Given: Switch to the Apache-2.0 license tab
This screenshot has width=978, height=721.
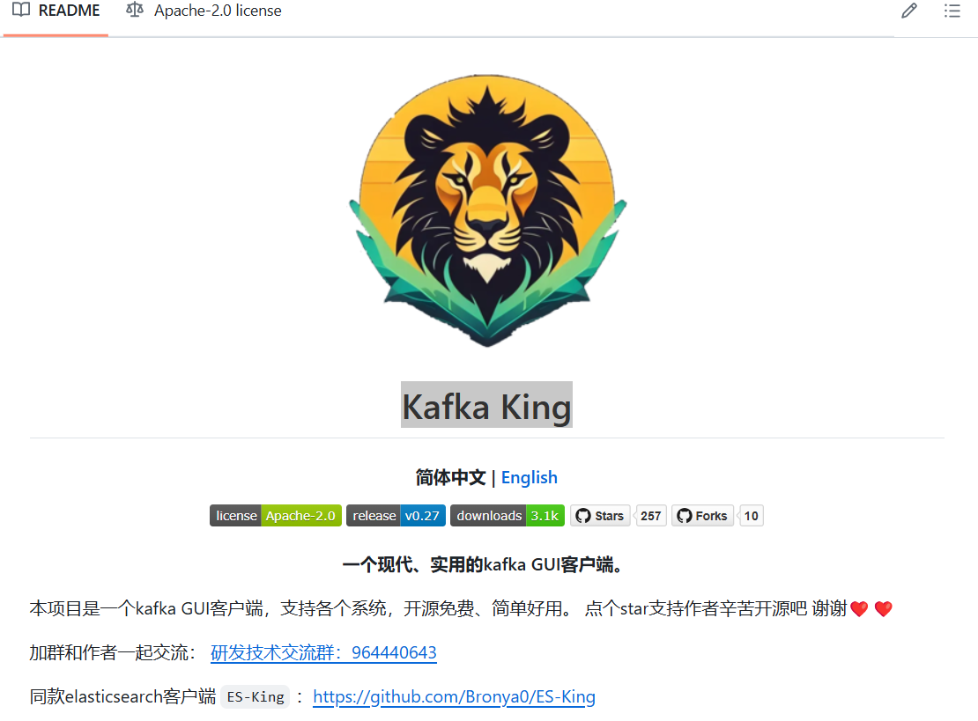Looking at the screenshot, I should (204, 11).
